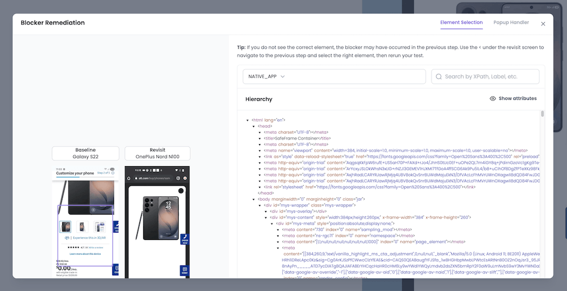Select the Revisit OnePlus Nord N100 button

157,153
